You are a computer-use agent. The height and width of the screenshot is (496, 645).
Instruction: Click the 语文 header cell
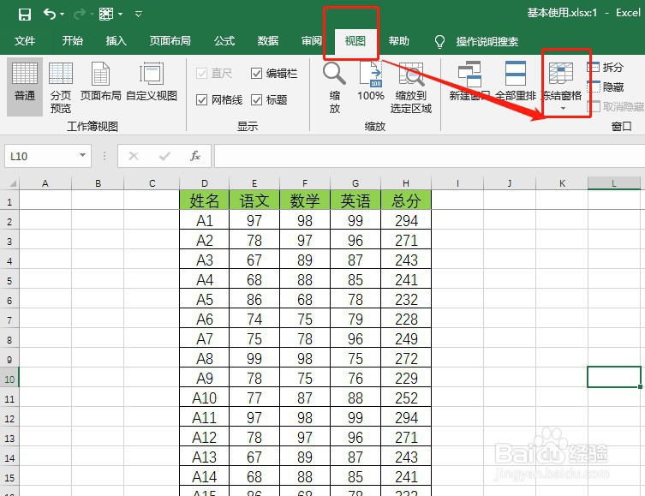254,200
